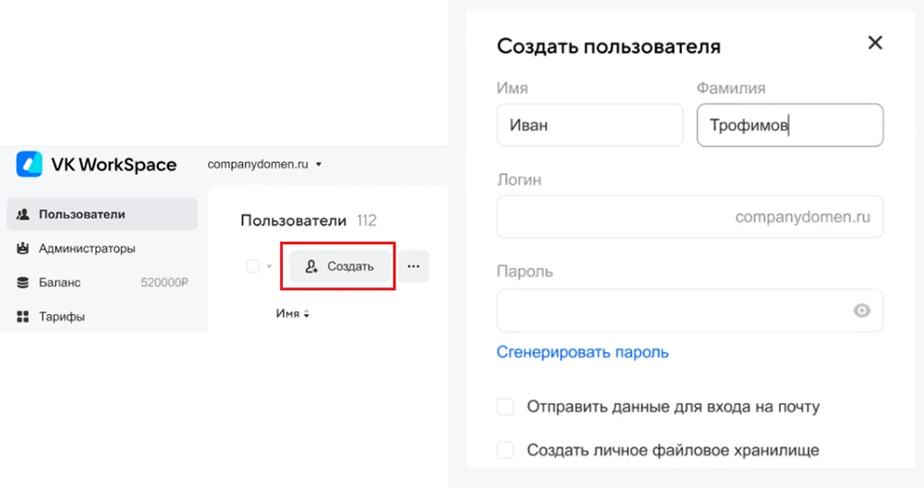Enable creating personal file storage

[x=505, y=450]
